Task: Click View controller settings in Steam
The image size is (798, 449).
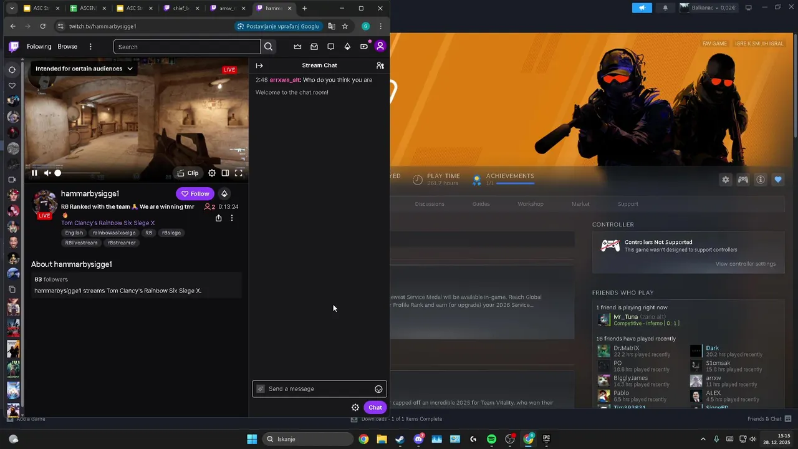Action: pos(746,264)
